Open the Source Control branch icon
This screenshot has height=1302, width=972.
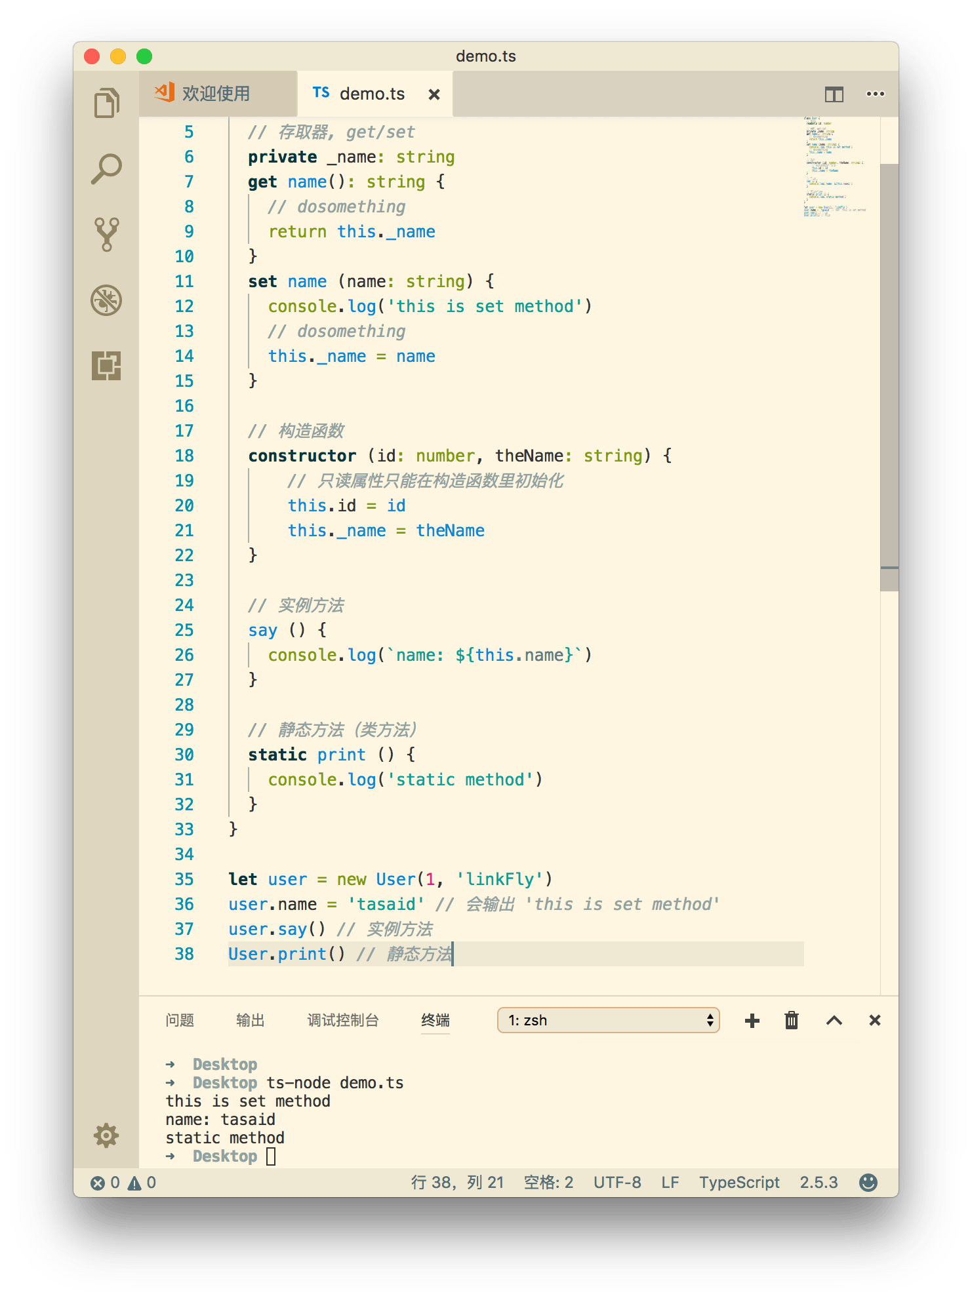point(106,235)
